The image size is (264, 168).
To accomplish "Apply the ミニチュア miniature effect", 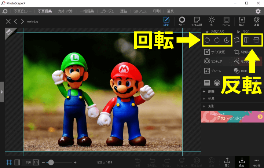I will tap(213, 61).
